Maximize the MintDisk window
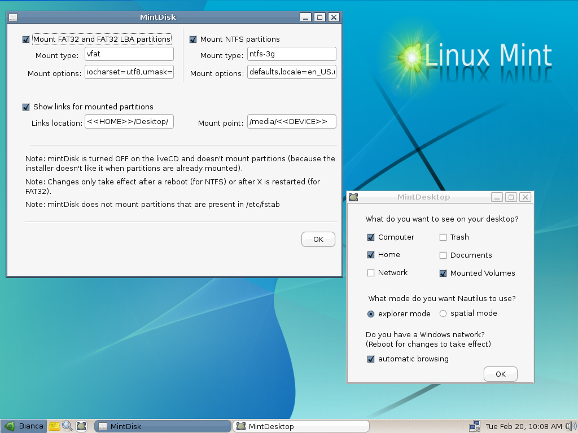 [319, 17]
